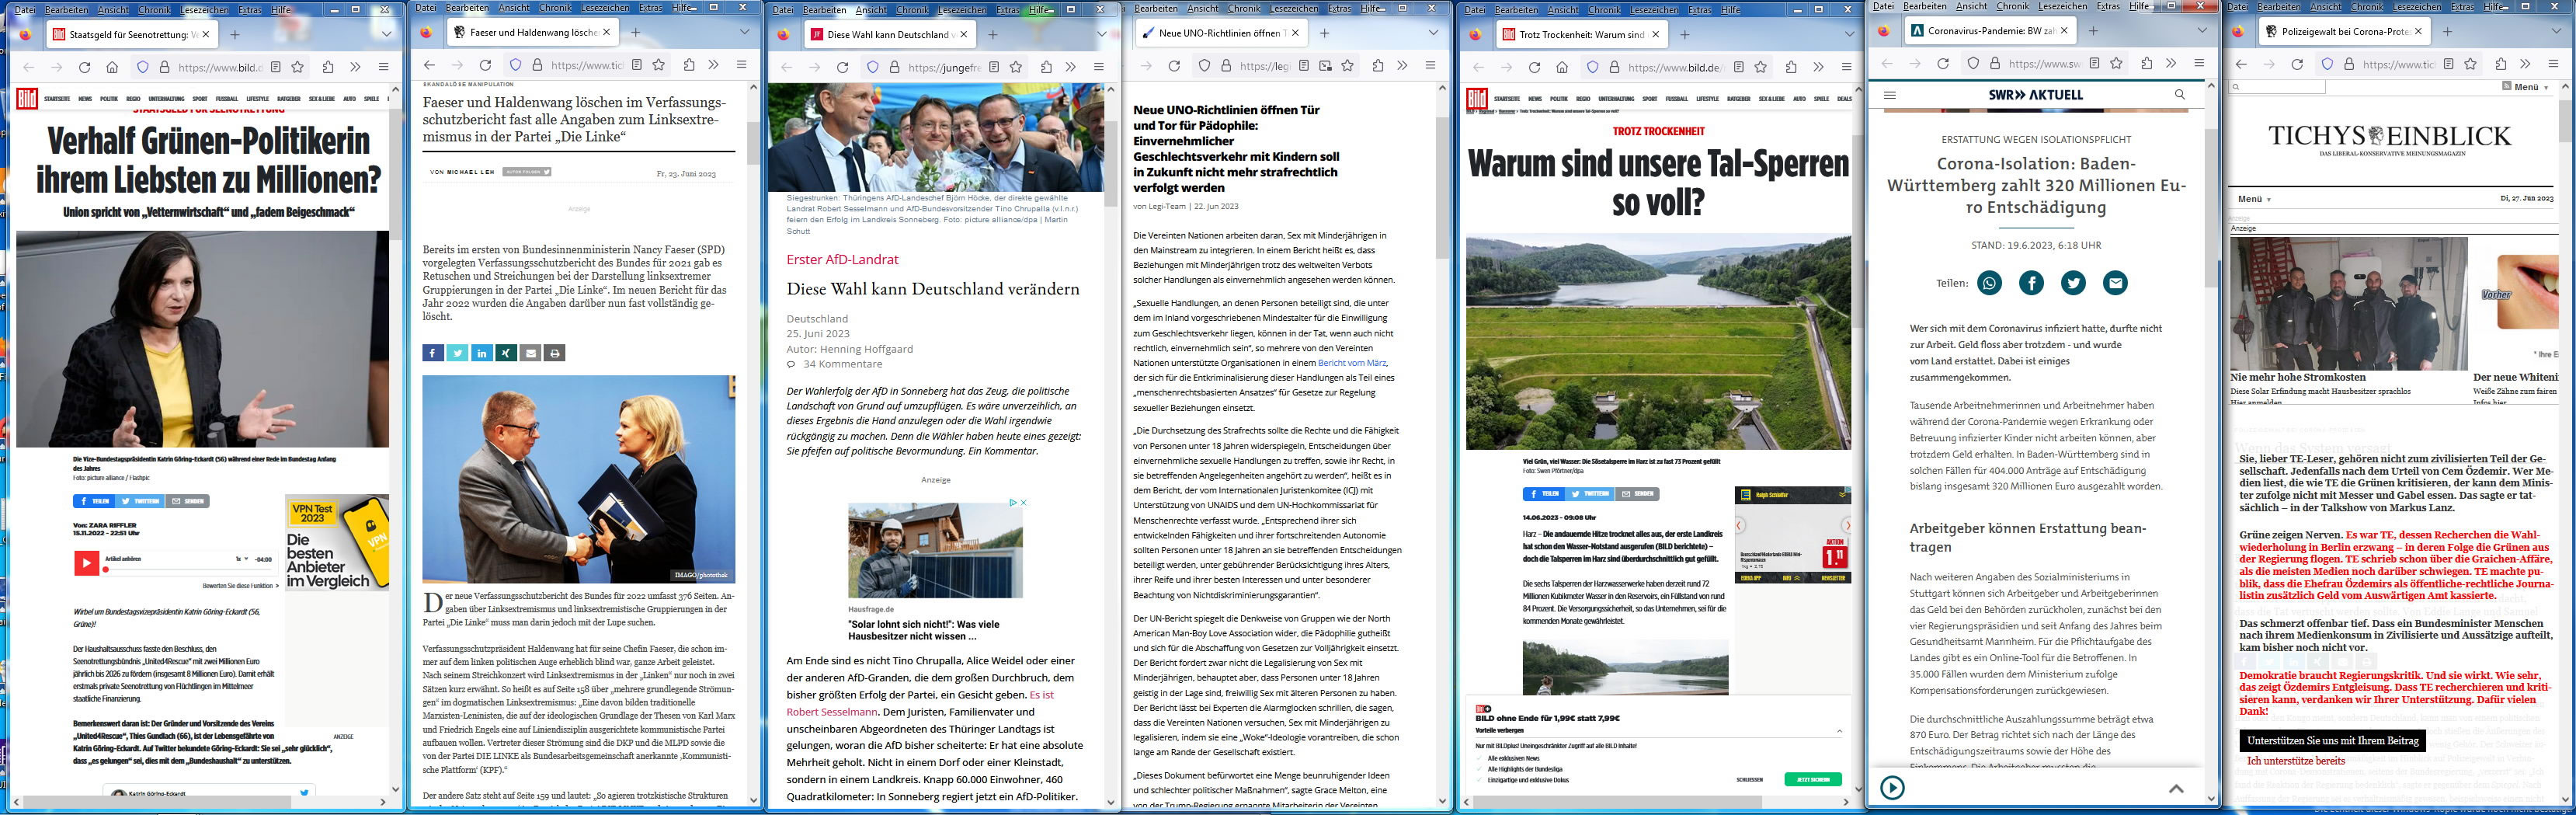Open Extras menu in Diese Wahl window

tap(1008, 10)
